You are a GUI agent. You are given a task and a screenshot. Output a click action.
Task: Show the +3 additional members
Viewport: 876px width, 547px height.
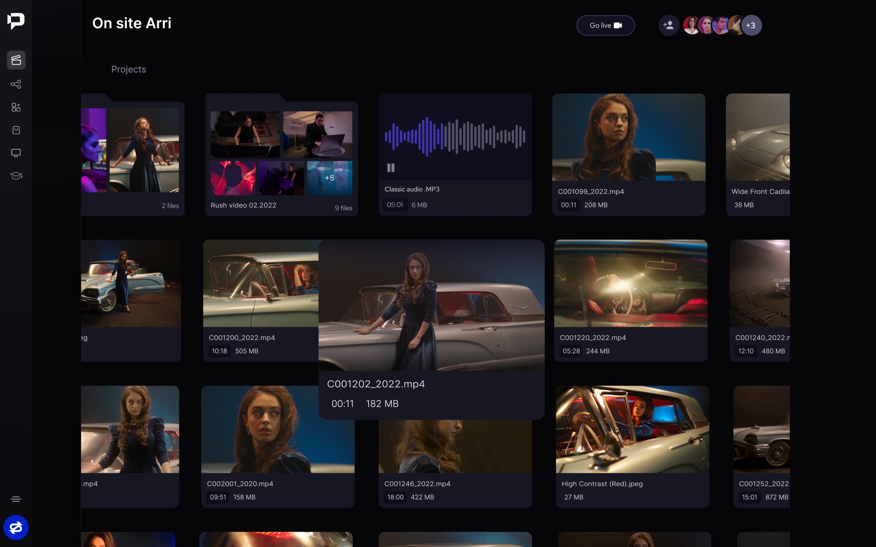(751, 25)
